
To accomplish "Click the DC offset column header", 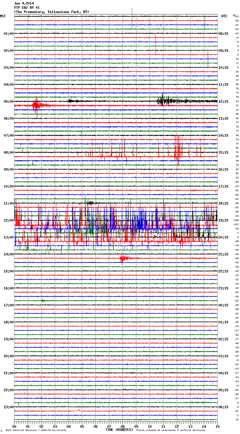I will point(234,15).
